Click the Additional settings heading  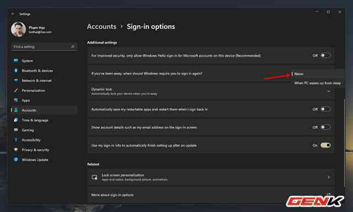click(102, 42)
